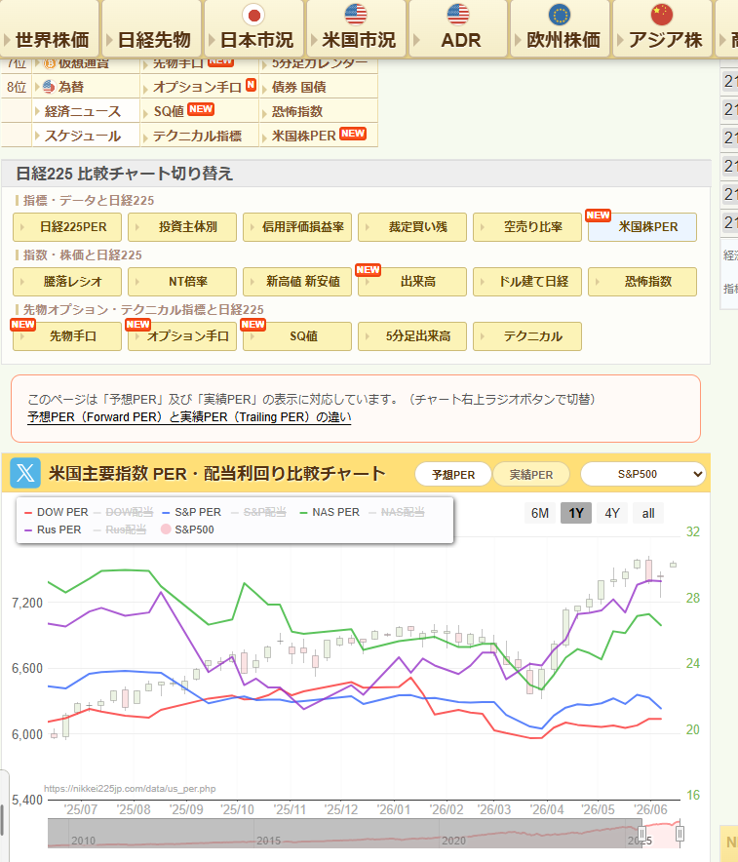The image size is (738, 862).
Task: Click the ドル建て日経 button
Action: coord(527,282)
